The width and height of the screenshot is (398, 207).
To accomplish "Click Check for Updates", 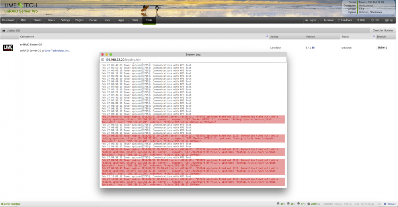I will [x=383, y=31].
